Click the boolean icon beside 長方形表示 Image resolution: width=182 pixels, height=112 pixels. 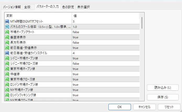7,43
